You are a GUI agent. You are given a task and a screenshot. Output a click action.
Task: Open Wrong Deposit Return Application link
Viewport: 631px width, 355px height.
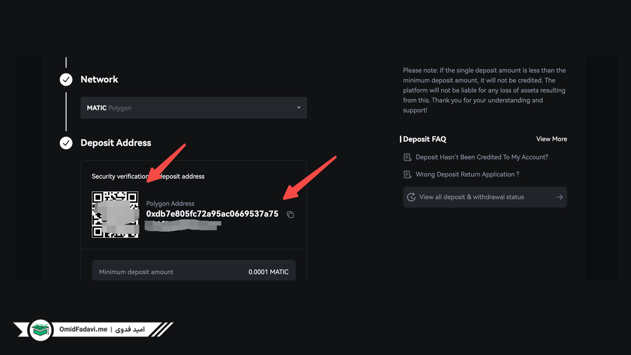(x=467, y=175)
